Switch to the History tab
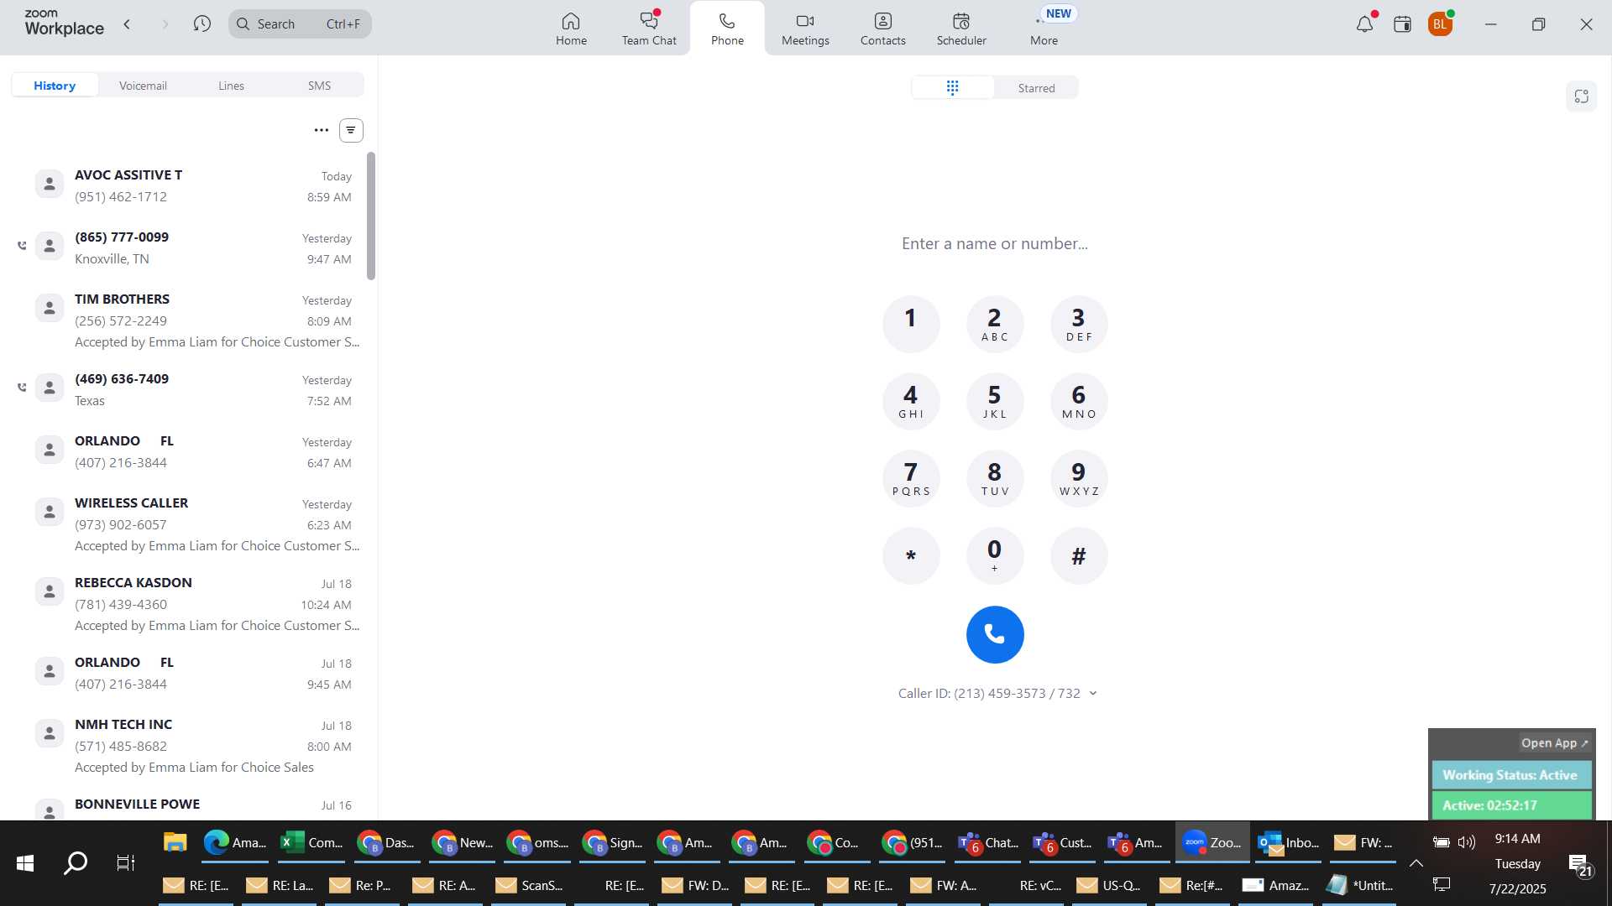Viewport: 1612px width, 906px height. [55, 86]
